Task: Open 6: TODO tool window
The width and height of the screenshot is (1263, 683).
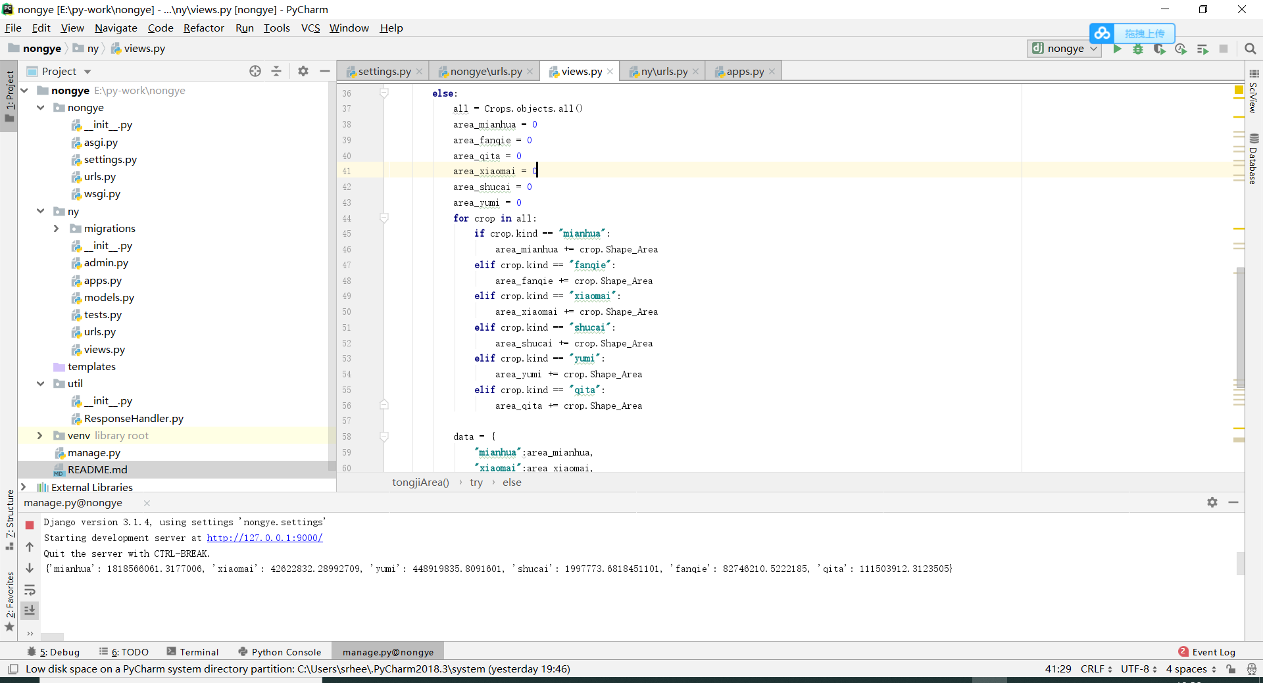Action: 124,652
